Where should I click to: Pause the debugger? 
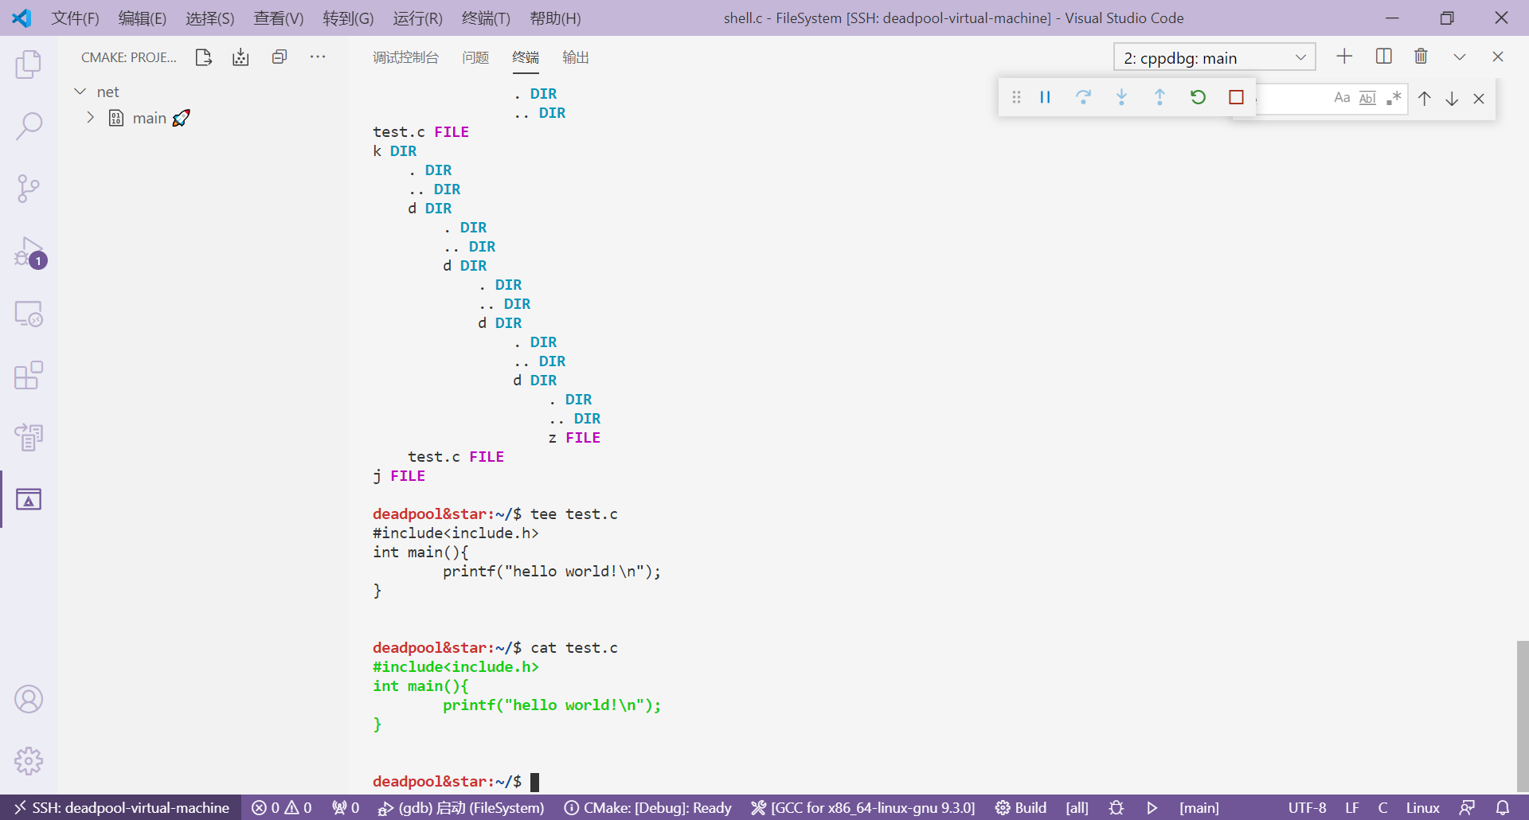[x=1046, y=97]
